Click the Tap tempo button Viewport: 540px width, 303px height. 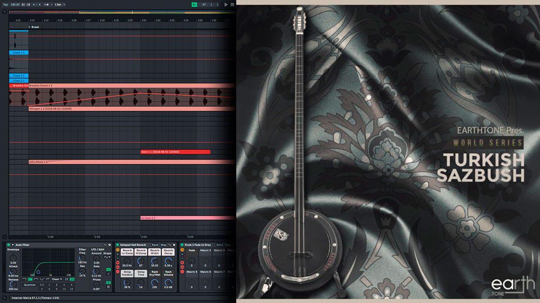click(x=5, y=4)
